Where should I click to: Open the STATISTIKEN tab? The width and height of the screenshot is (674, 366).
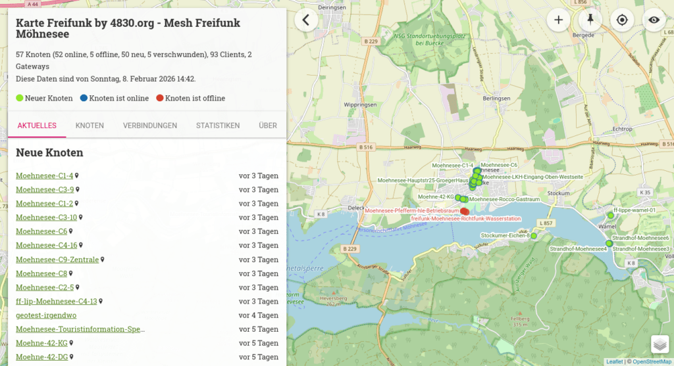[218, 126]
